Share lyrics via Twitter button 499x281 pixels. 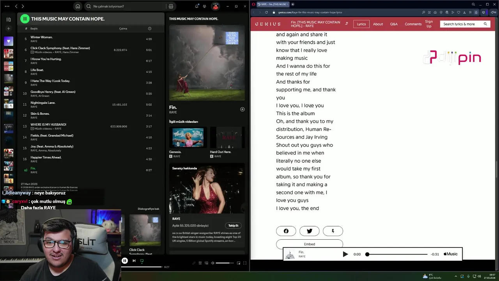310,231
